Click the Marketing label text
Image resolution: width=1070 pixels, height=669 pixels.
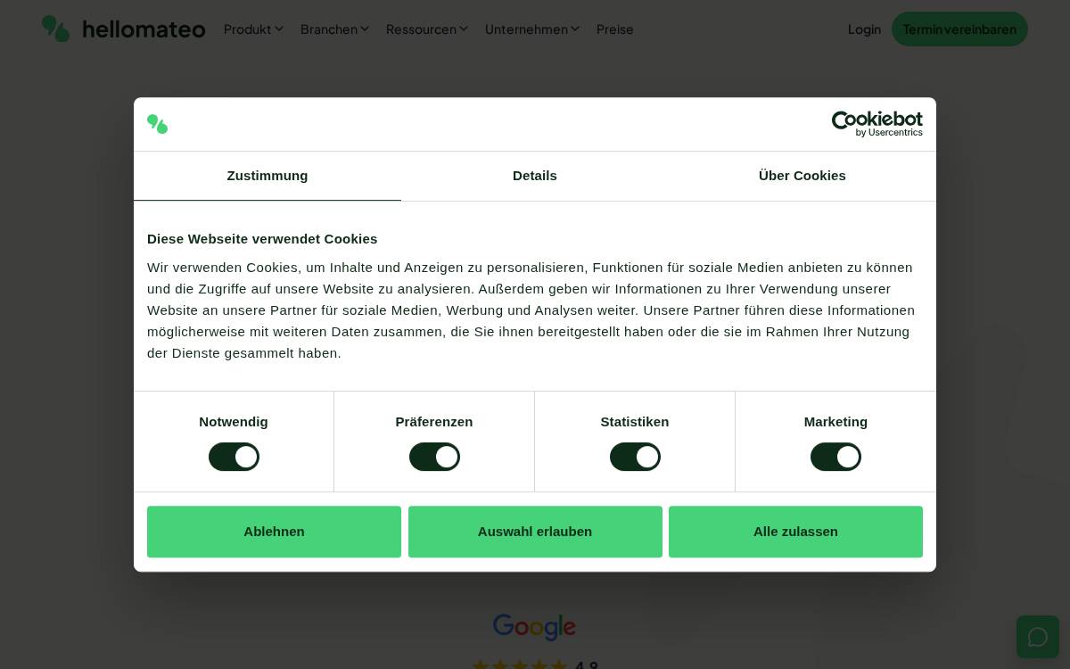click(835, 422)
